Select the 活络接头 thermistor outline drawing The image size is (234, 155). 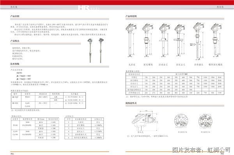pyautogui.click(x=197, y=41)
